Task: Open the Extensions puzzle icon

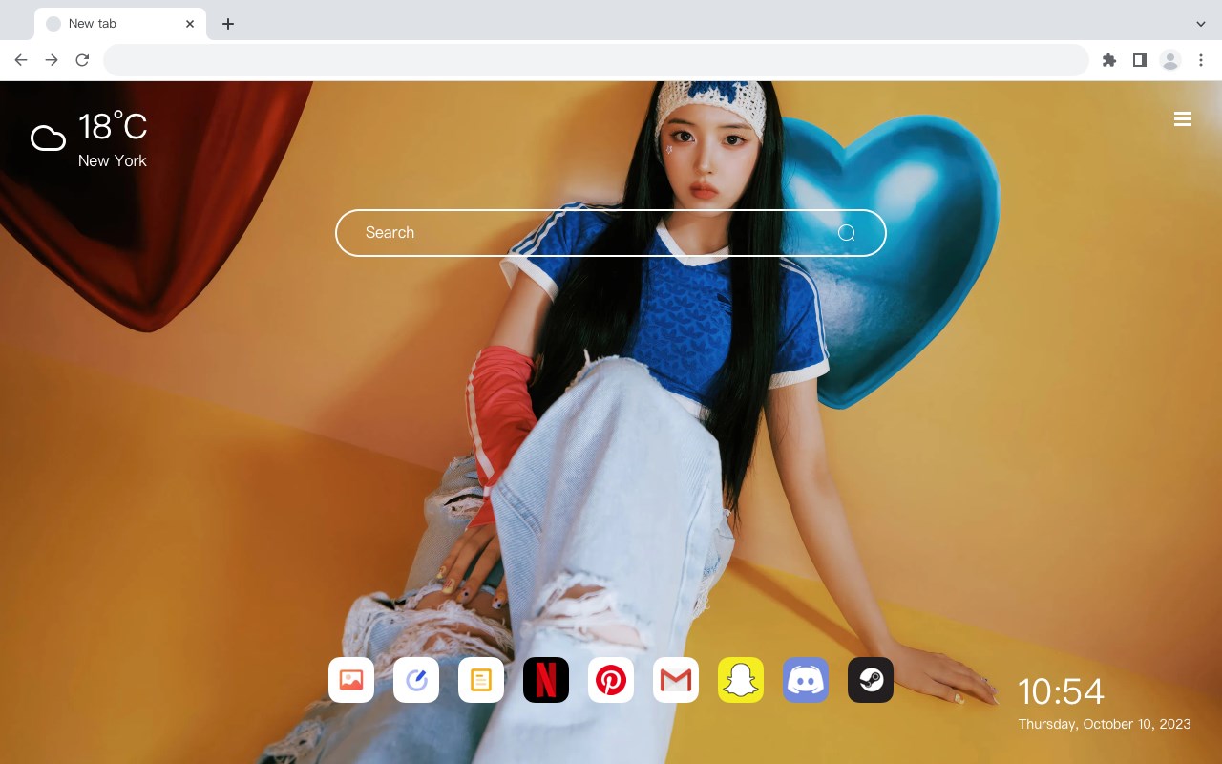Action: click(x=1108, y=60)
